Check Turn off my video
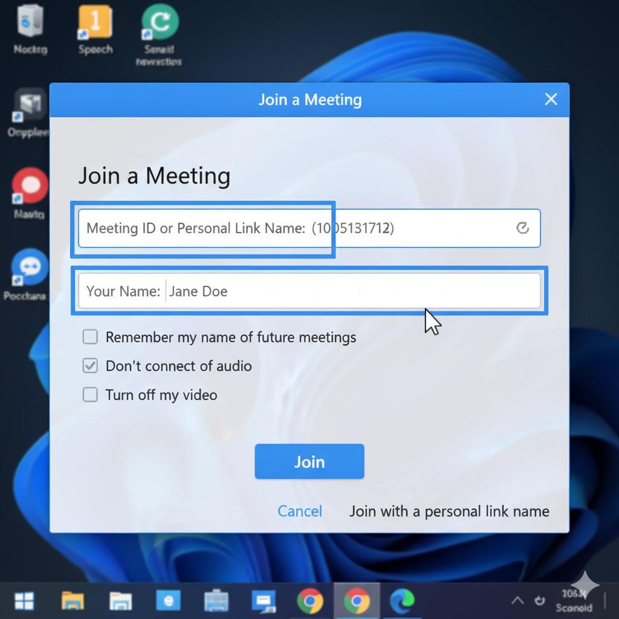The image size is (619, 619). click(x=90, y=394)
